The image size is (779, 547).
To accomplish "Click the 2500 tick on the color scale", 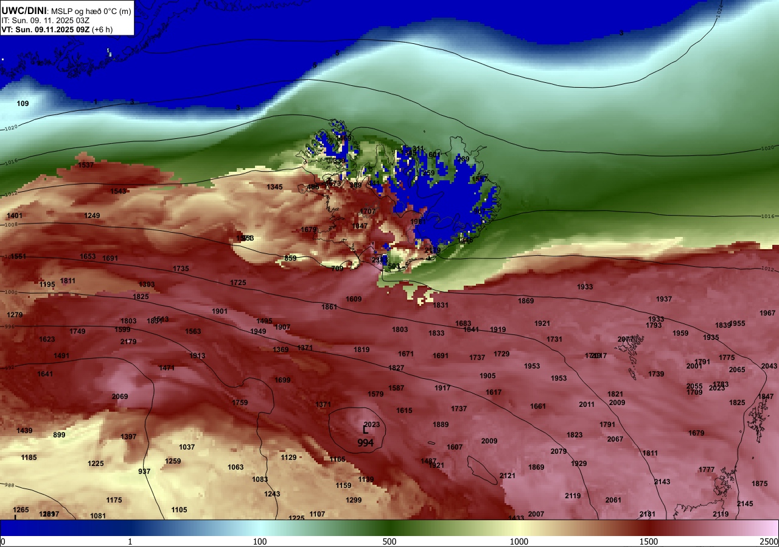I will coord(769,542).
